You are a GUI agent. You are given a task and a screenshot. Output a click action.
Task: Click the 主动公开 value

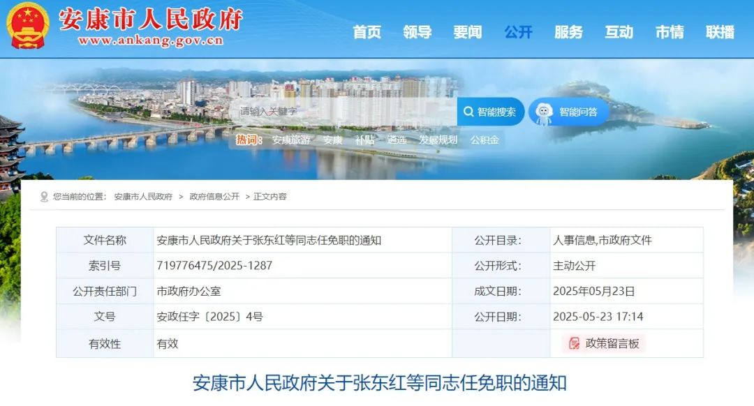coord(574,266)
